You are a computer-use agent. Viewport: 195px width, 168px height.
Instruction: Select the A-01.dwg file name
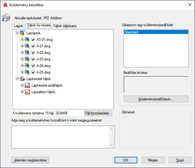click(43, 46)
